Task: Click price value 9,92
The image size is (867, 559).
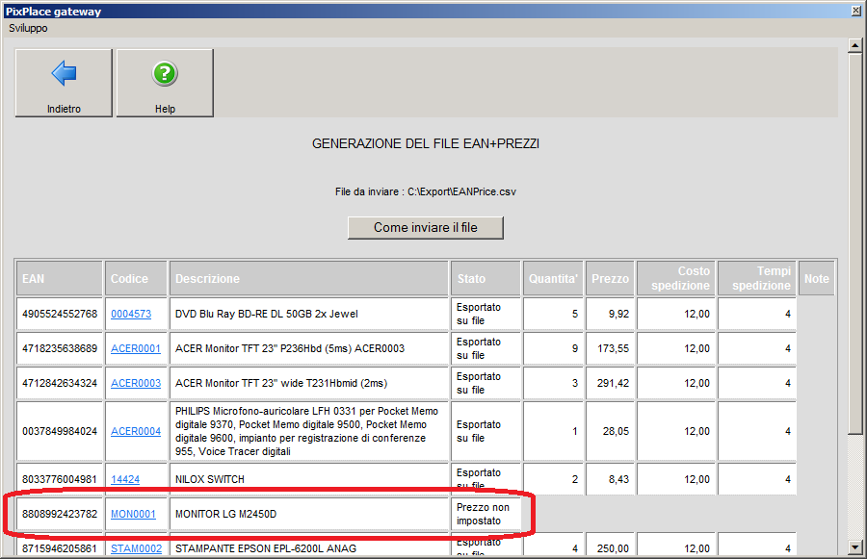Action: 618,314
